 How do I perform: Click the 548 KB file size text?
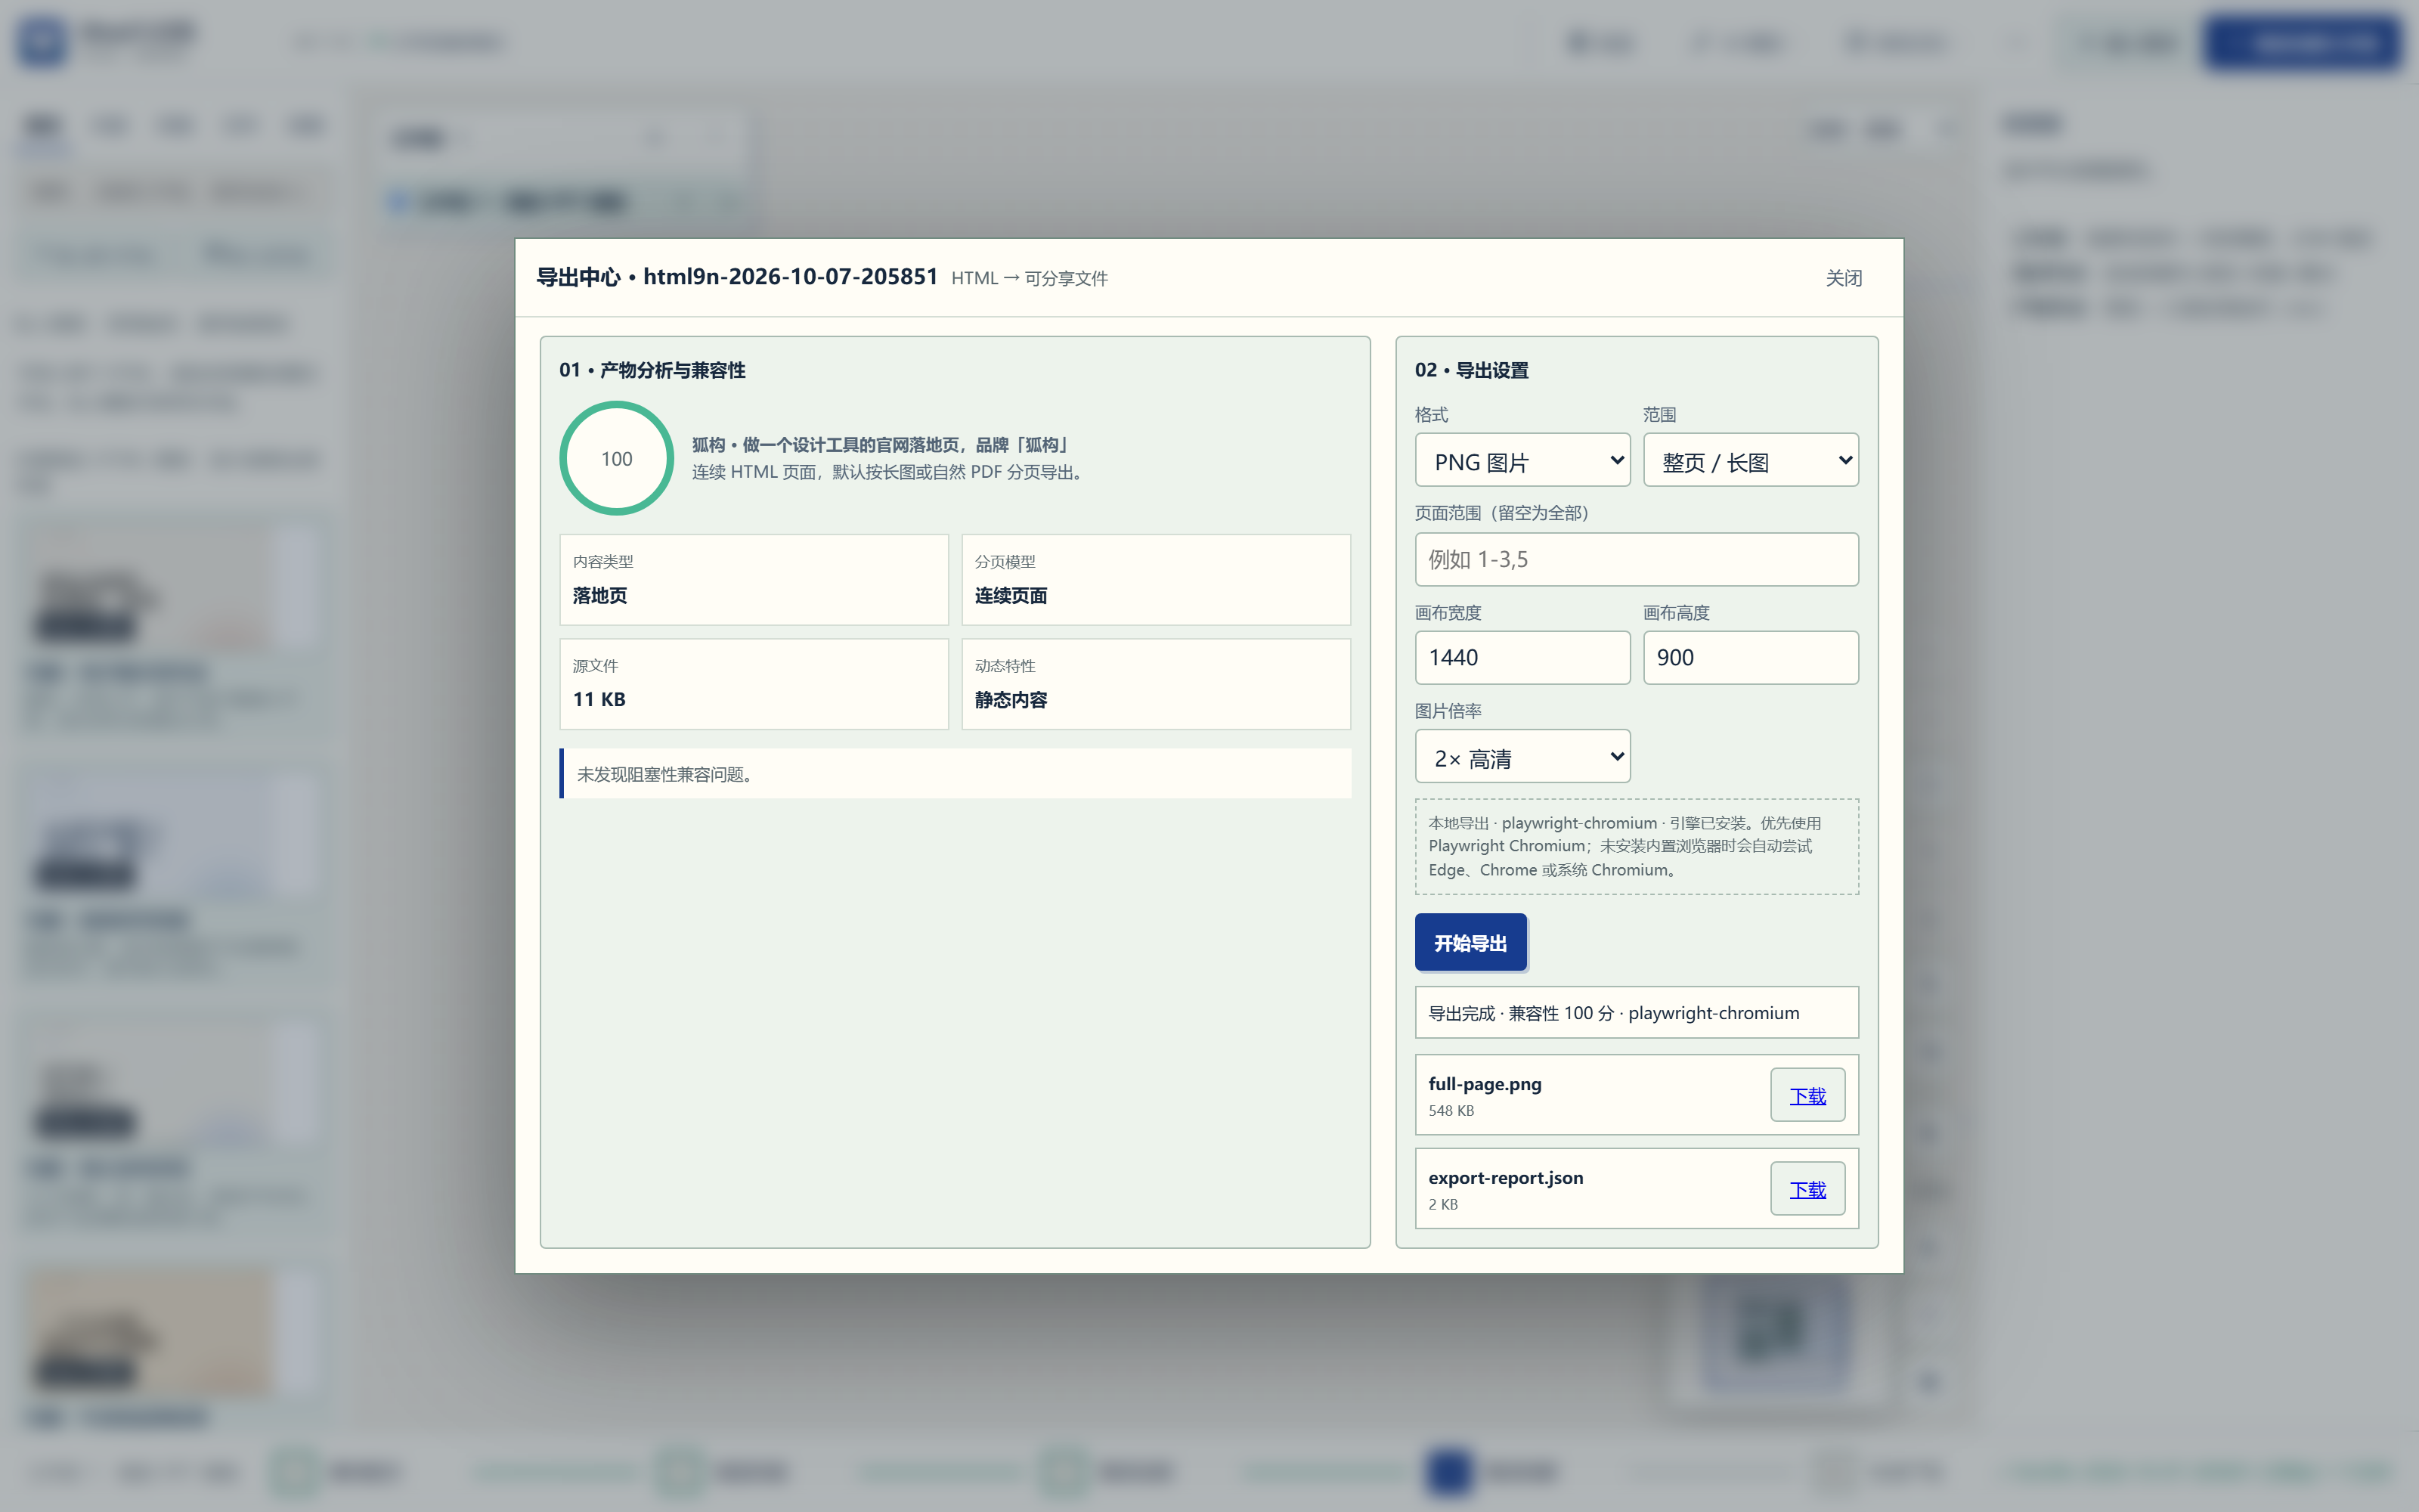click(x=1451, y=1111)
